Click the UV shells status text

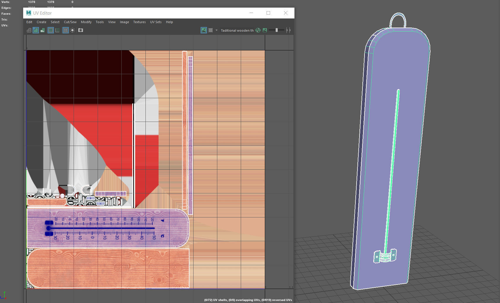pos(248,300)
